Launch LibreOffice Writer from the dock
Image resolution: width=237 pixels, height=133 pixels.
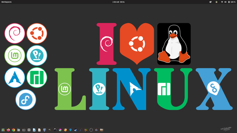(x=34, y=130)
